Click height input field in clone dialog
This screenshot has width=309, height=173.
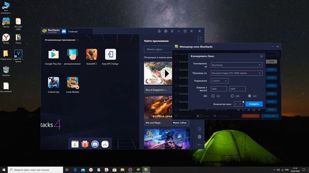(x=237, y=89)
